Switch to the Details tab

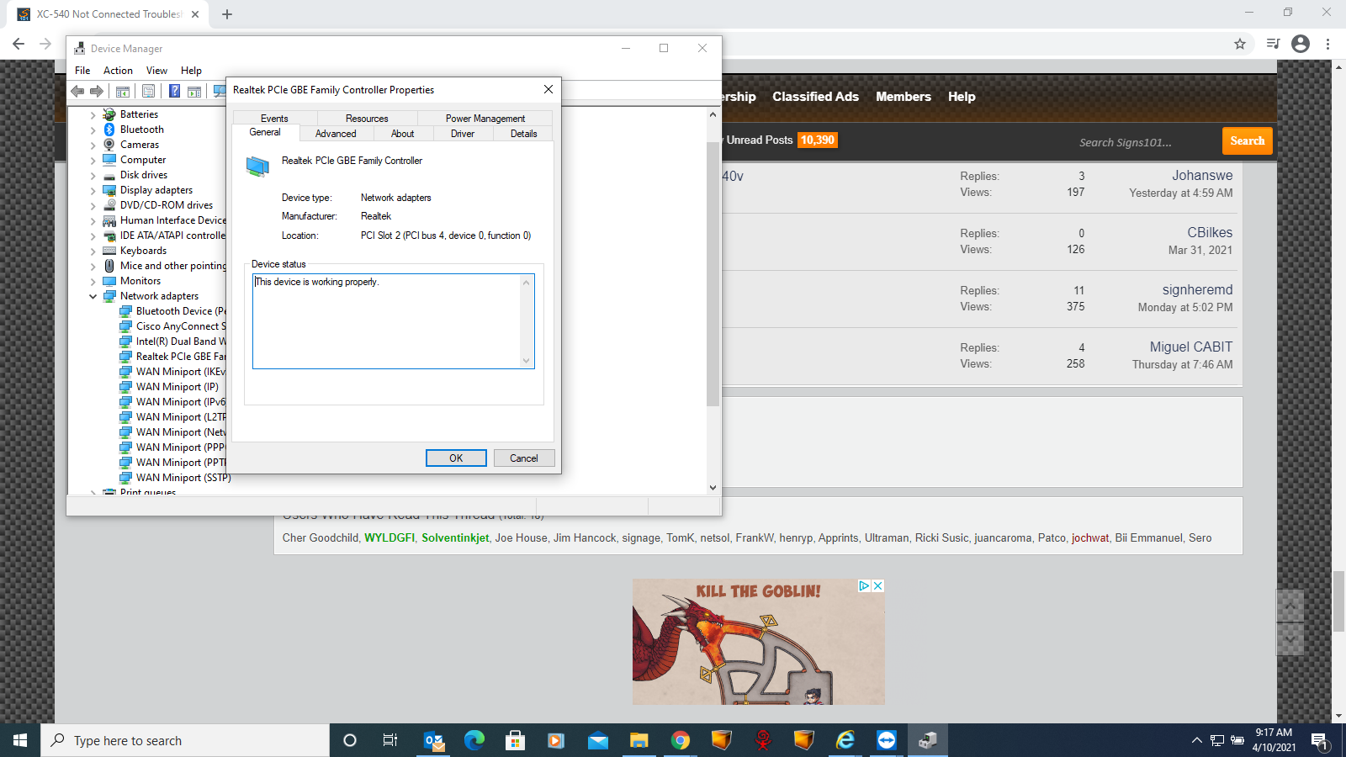(523, 134)
